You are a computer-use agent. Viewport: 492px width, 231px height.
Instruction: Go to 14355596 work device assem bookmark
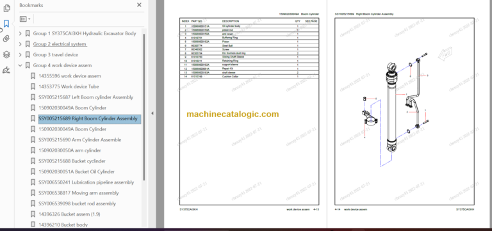pyautogui.click(x=70, y=76)
